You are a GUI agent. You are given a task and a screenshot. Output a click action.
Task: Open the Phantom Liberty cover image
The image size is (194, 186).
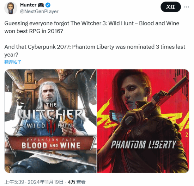coord(143,121)
